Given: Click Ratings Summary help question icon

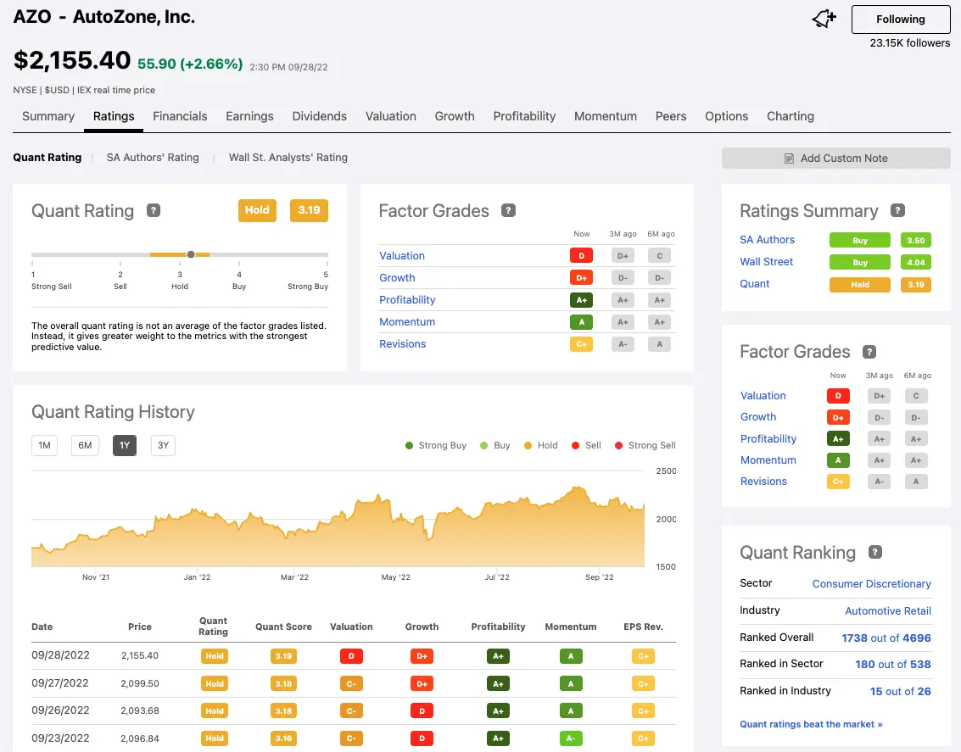Looking at the screenshot, I should (897, 210).
